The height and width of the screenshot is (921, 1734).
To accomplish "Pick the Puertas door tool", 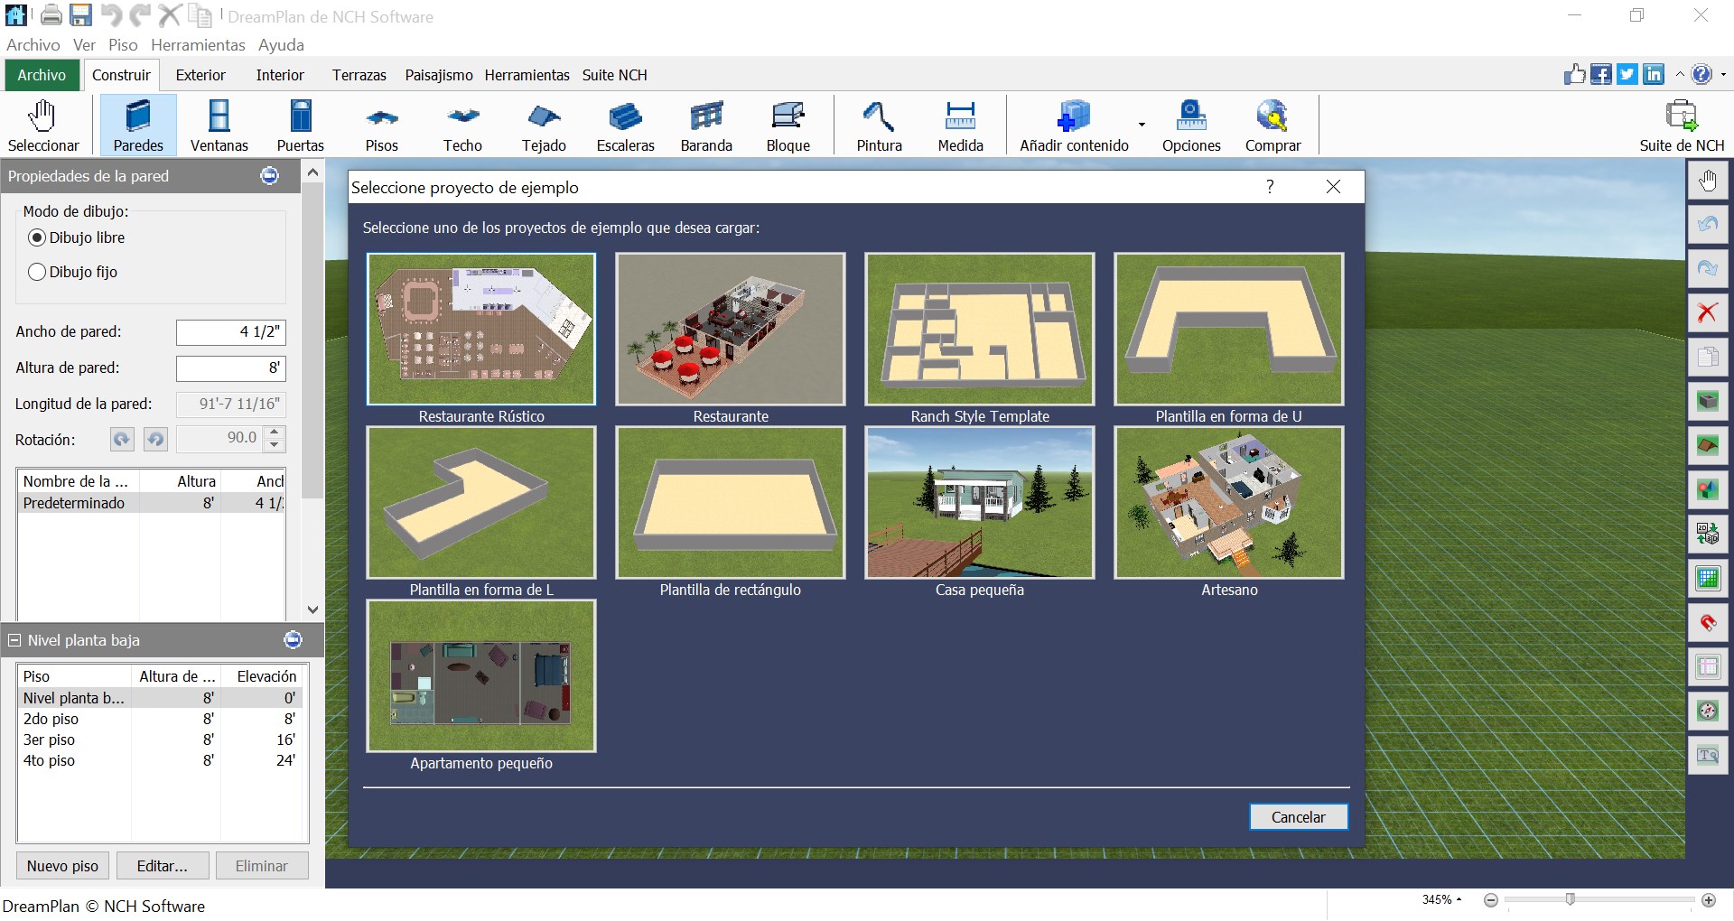I will click(301, 126).
